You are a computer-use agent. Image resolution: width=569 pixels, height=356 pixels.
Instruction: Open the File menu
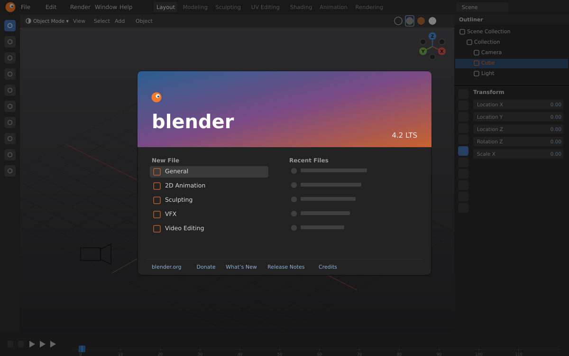[26, 7]
